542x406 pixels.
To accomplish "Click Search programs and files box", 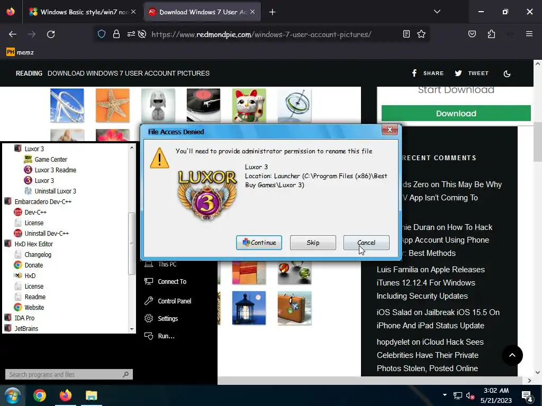I will pyautogui.click(x=69, y=374).
